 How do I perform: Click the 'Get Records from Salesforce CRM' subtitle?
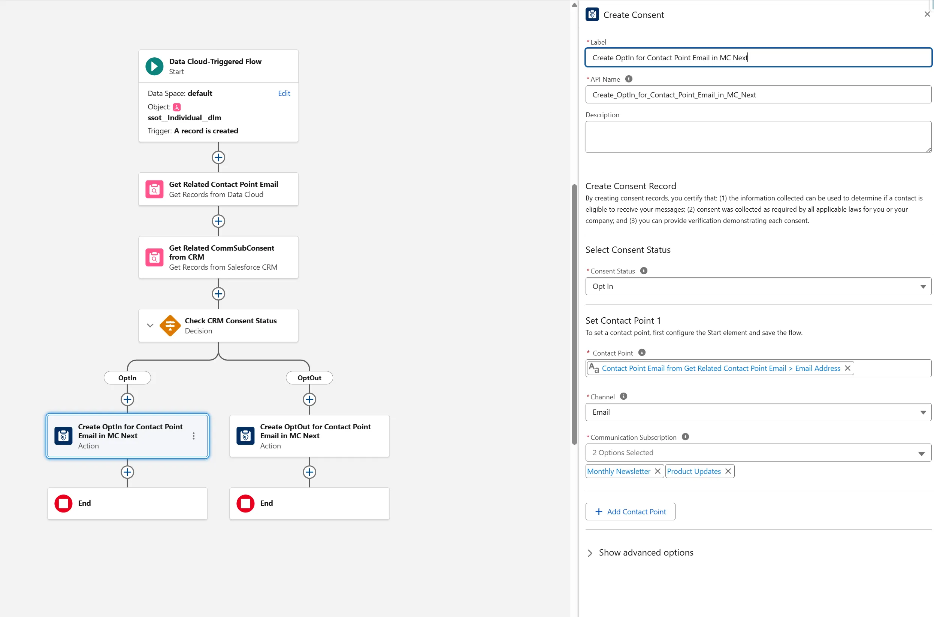pos(223,267)
